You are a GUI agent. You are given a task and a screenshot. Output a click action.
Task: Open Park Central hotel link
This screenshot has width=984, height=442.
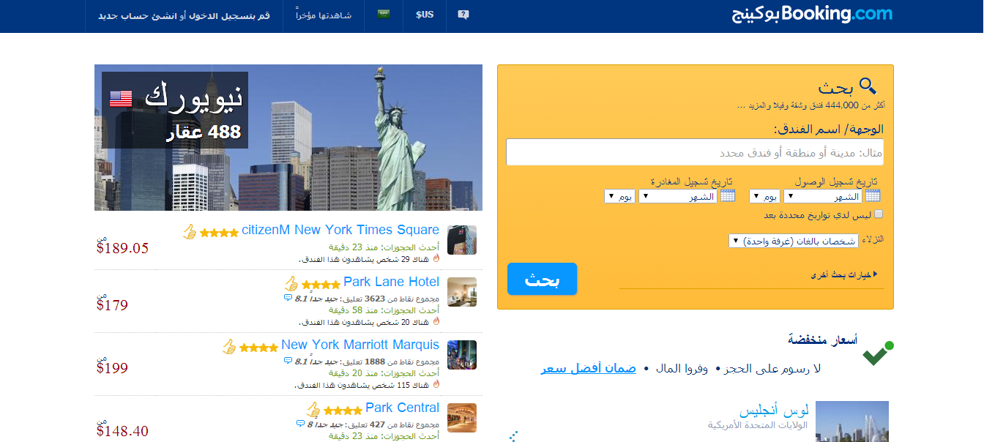402,408
